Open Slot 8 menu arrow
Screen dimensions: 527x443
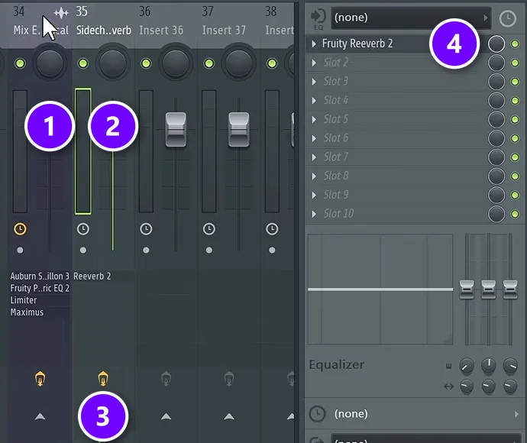314,176
